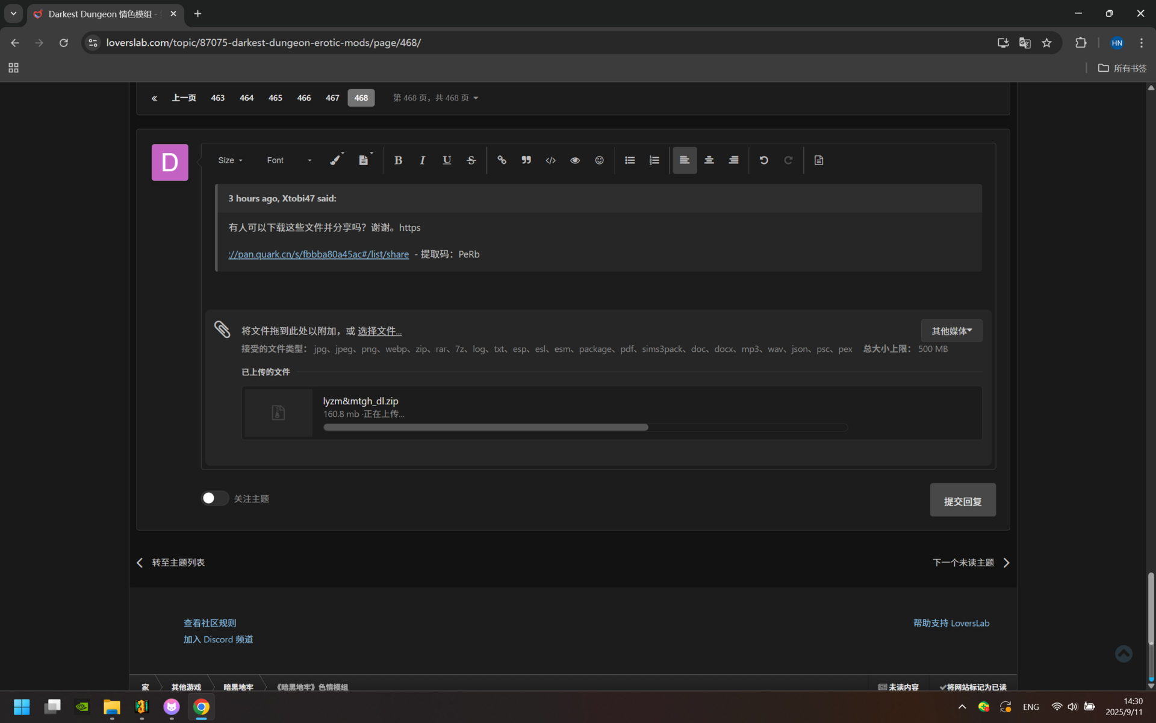Go to page 463

tap(218, 98)
